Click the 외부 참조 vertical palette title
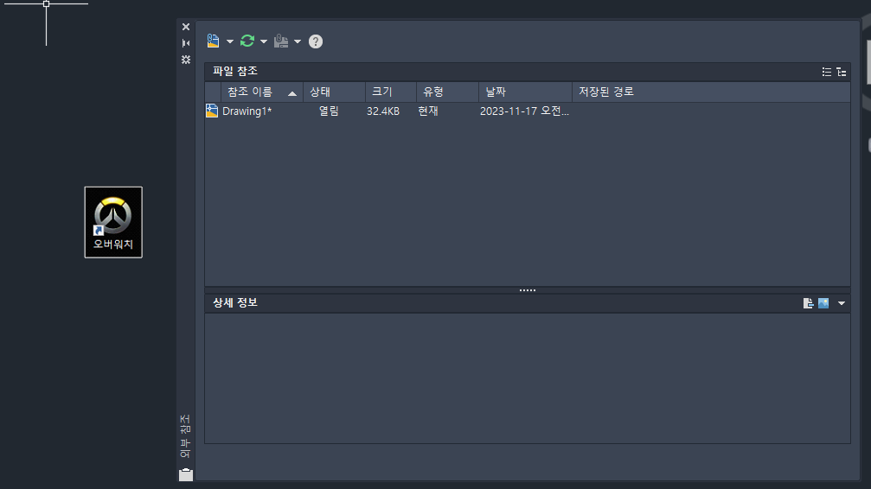The height and width of the screenshot is (489, 871). coord(186,436)
